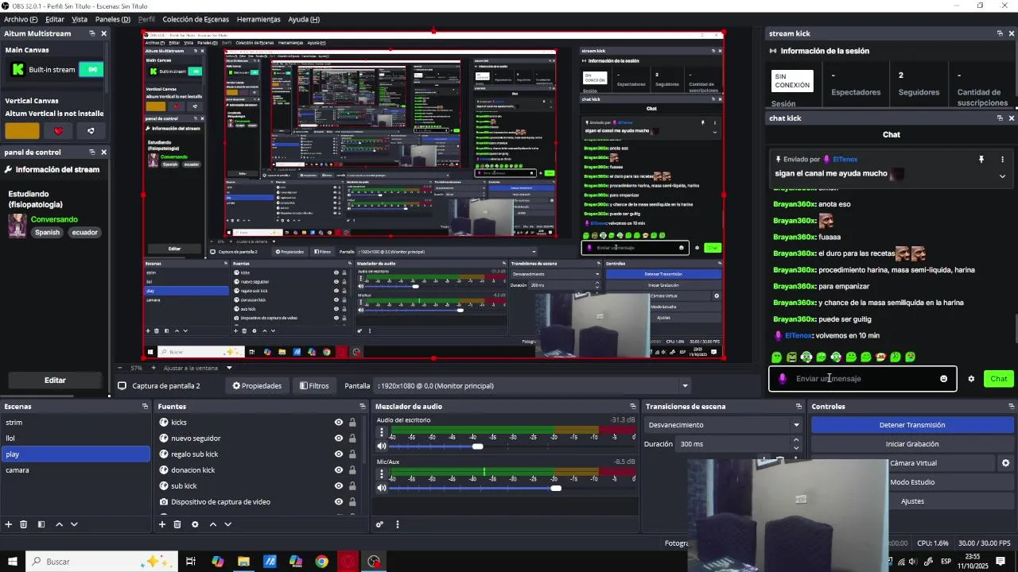
Task: Click the orange swatch in Vertical Canvas
Action: coord(22,131)
